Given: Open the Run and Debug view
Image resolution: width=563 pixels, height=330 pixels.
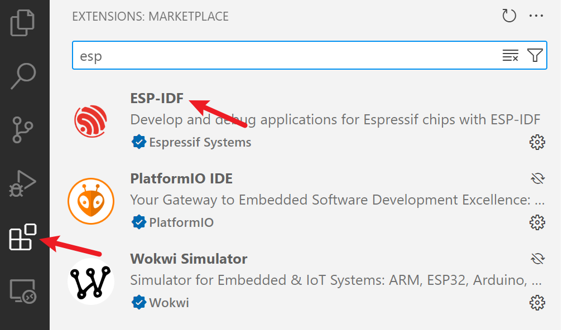Looking at the screenshot, I should coord(22,183).
